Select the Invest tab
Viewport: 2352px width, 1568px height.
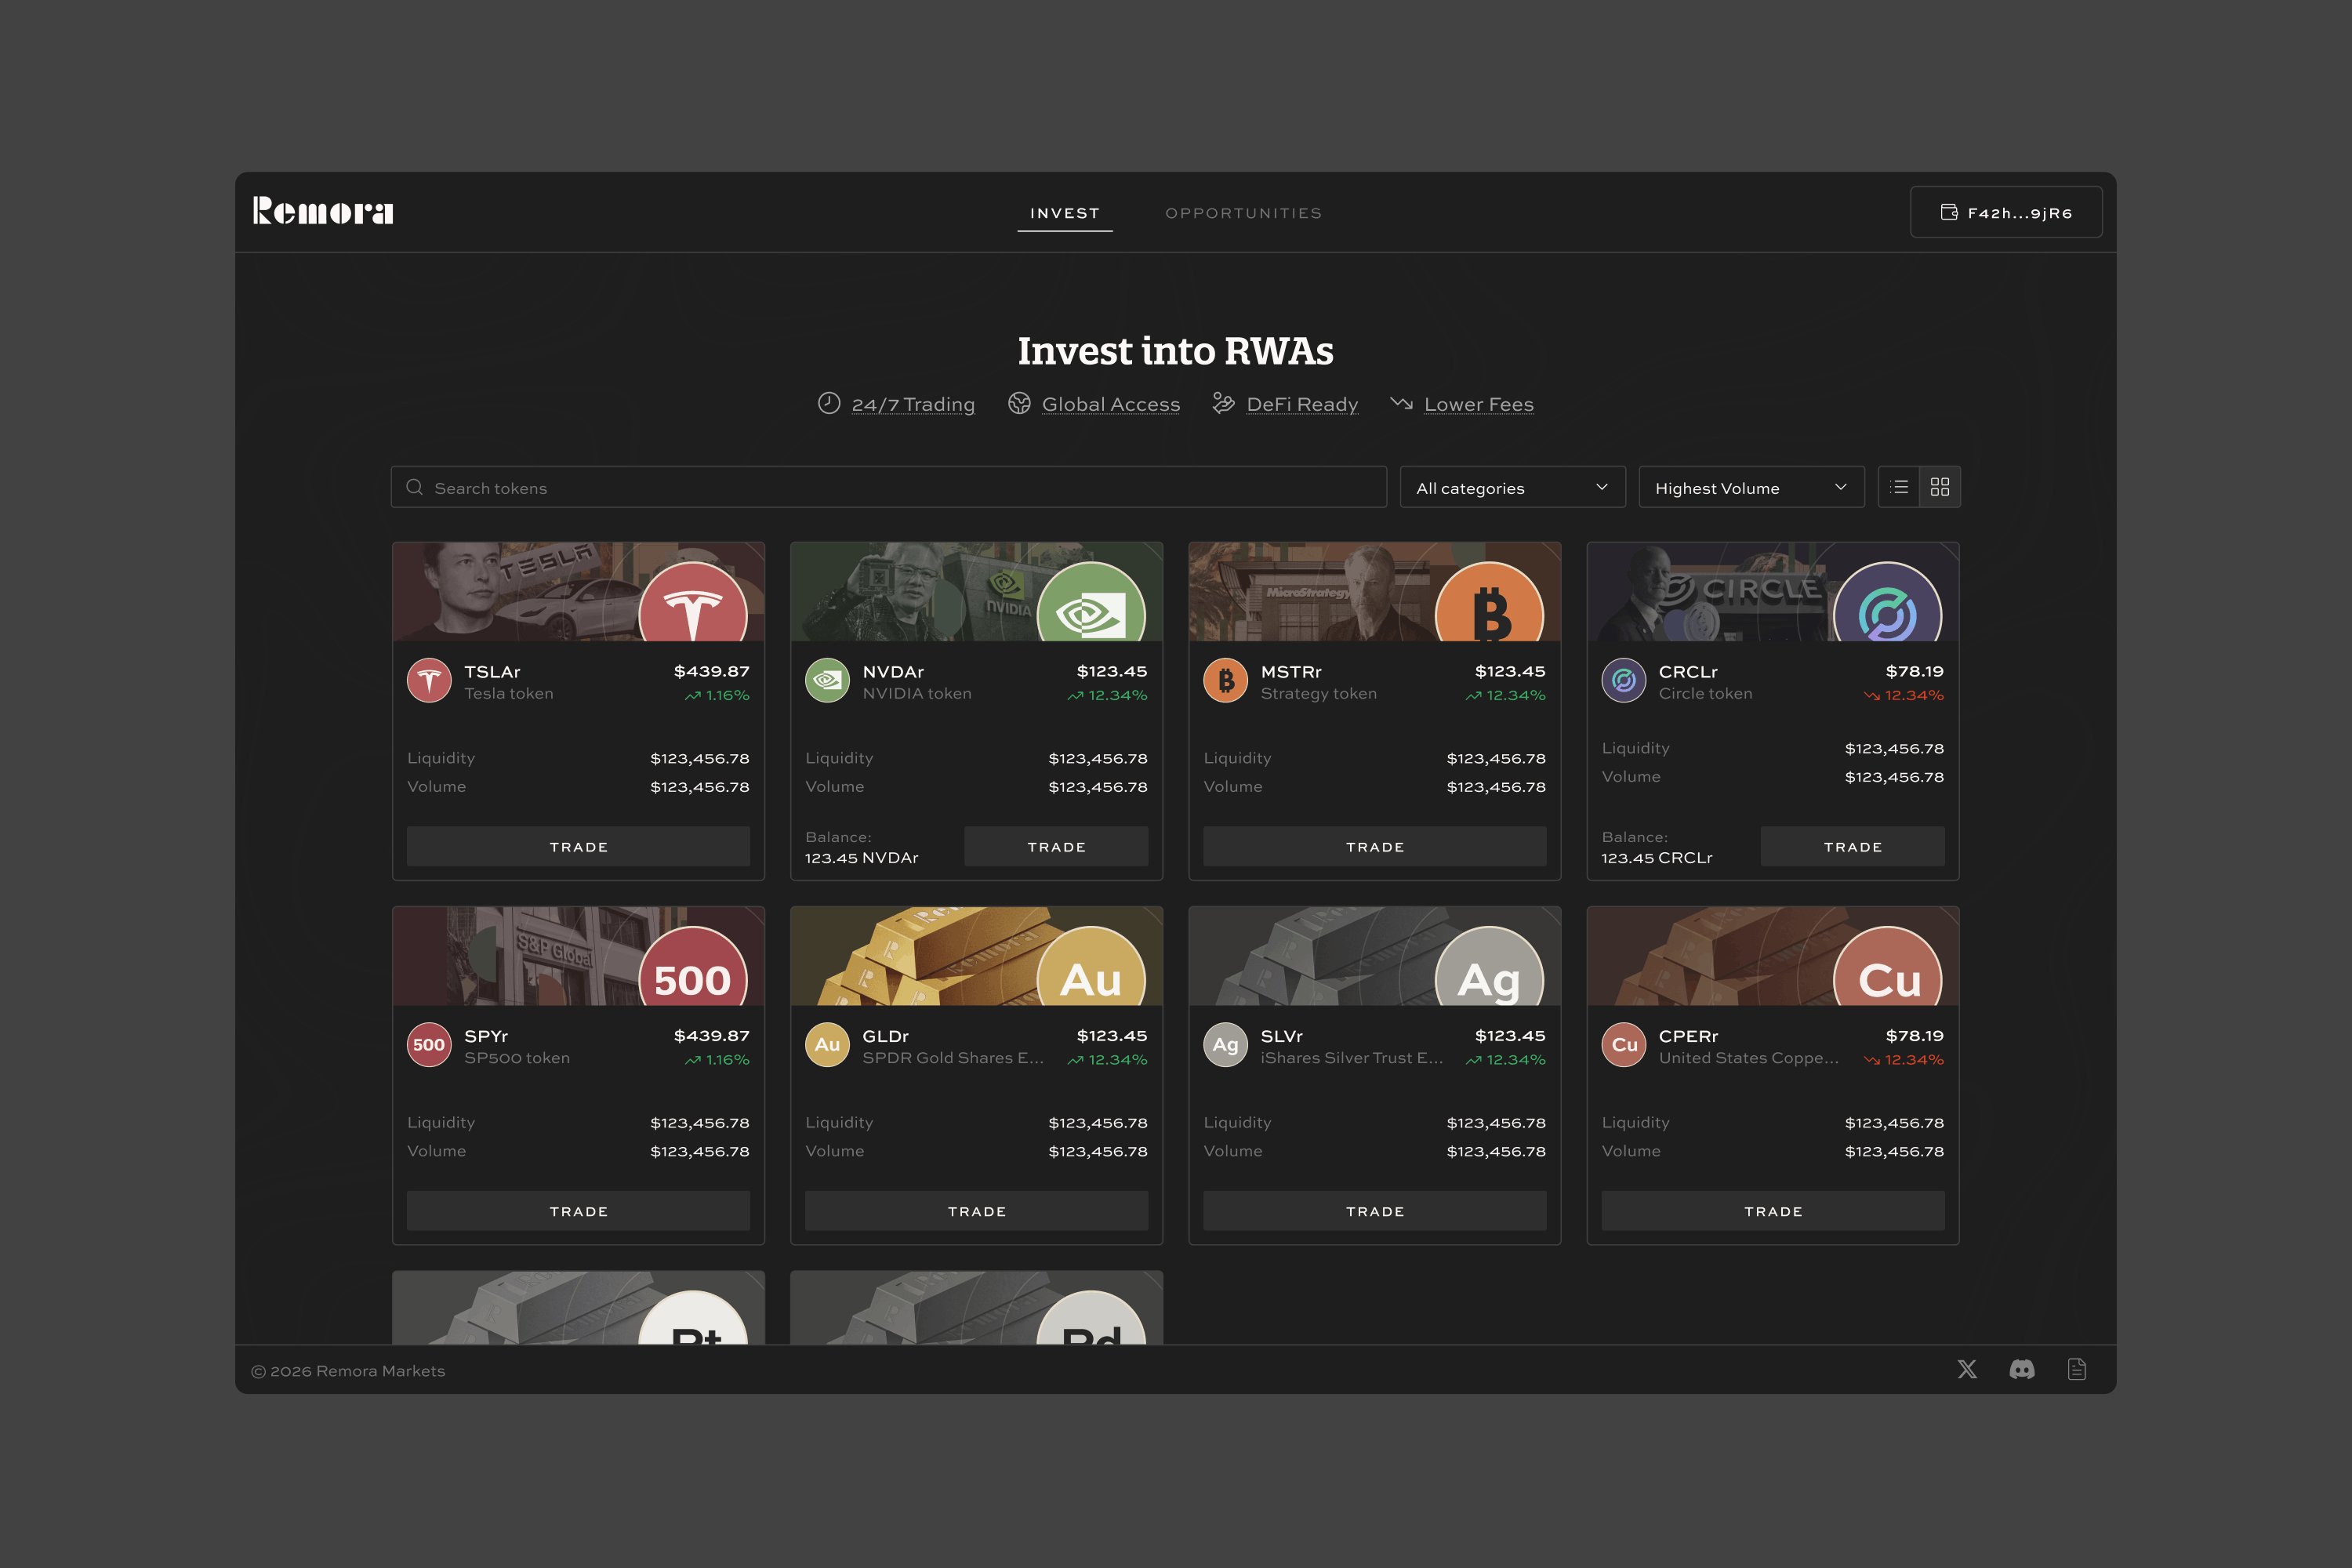point(1065,213)
